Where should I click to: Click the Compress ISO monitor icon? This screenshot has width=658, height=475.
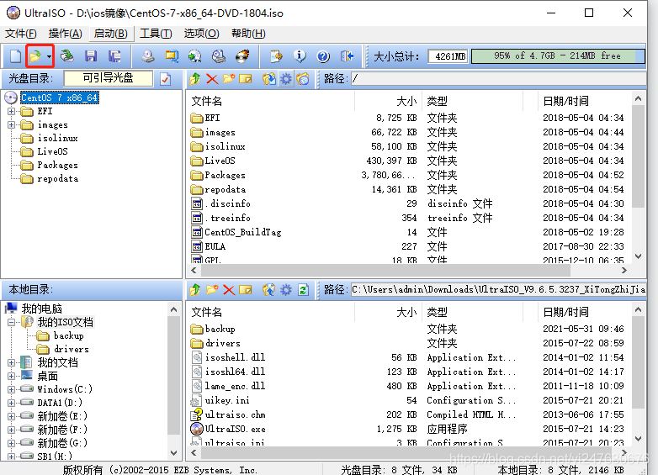coord(172,56)
